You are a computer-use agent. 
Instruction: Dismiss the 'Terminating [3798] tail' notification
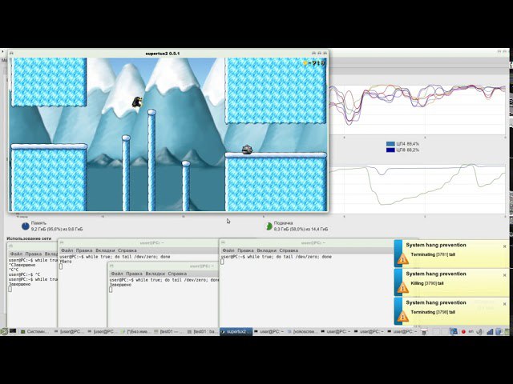[504, 304]
